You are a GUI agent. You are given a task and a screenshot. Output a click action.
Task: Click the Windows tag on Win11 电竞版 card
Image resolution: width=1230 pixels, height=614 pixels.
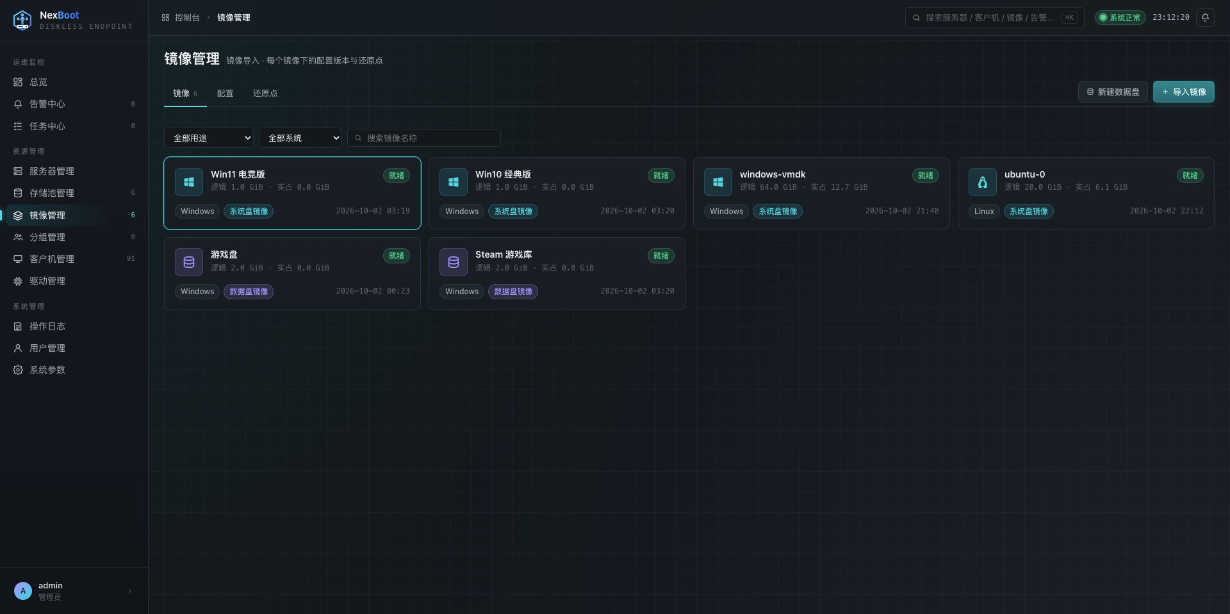point(197,212)
